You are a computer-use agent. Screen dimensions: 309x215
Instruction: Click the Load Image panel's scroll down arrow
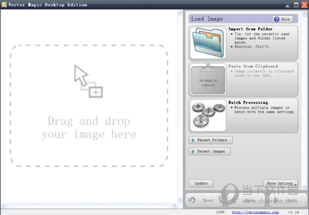click(304, 186)
